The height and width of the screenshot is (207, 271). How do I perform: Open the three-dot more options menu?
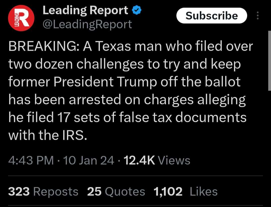257,16
